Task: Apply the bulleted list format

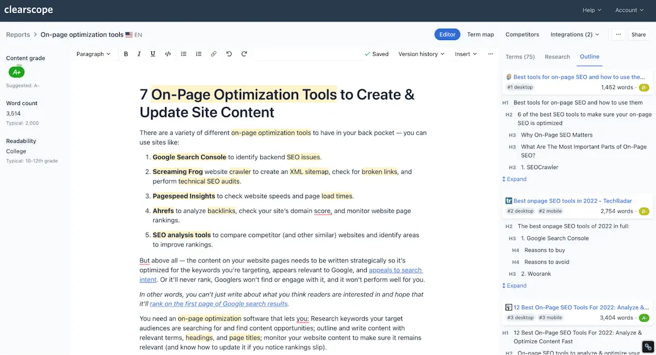Action: [x=184, y=54]
